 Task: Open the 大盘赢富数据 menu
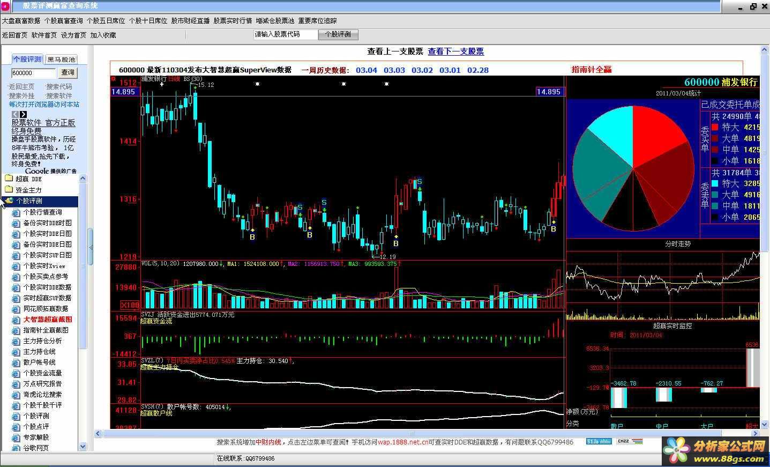click(21, 21)
